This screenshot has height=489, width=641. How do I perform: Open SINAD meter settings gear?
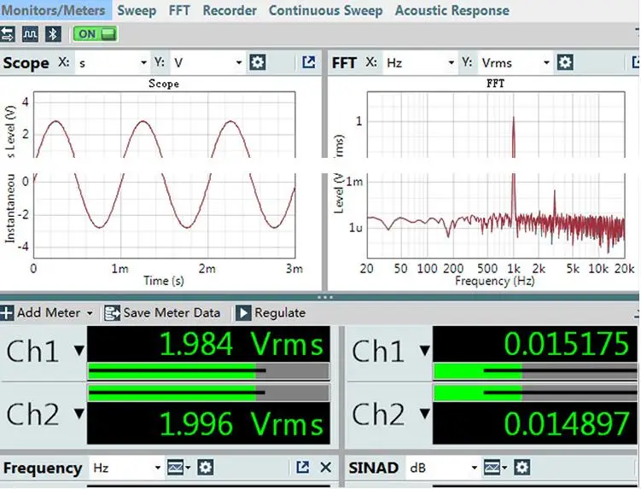pos(522,468)
